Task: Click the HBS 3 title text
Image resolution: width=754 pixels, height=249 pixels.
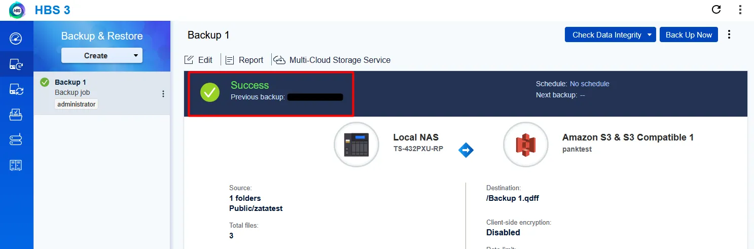Action: coord(52,10)
